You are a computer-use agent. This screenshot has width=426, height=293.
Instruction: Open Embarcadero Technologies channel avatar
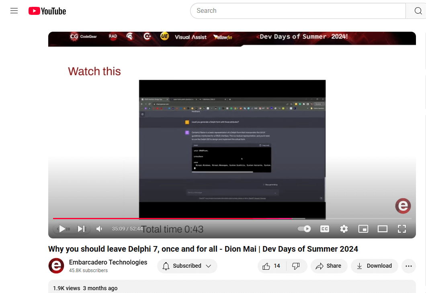click(56, 266)
